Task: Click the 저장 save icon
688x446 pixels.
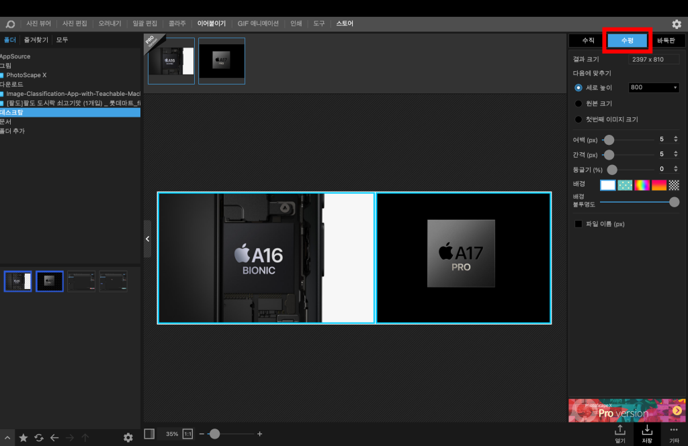Action: coord(647,433)
